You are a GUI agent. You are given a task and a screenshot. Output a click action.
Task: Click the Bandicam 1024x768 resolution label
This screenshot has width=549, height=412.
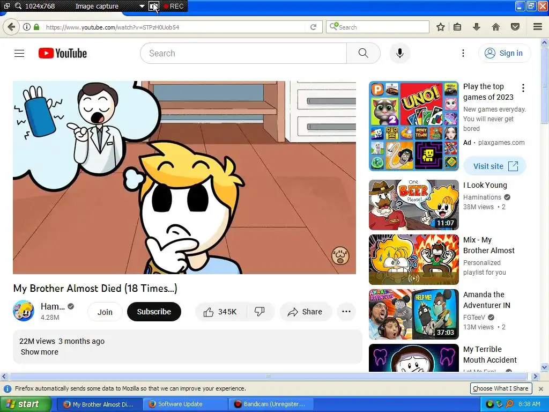tap(40, 6)
